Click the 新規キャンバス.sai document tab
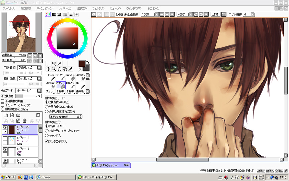Viewport: 289px width, 181px height. pos(111,165)
